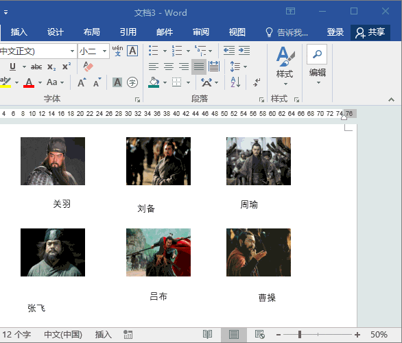Toggle underline formatting
This screenshot has width=402, height=343.
pyautogui.click(x=12, y=67)
